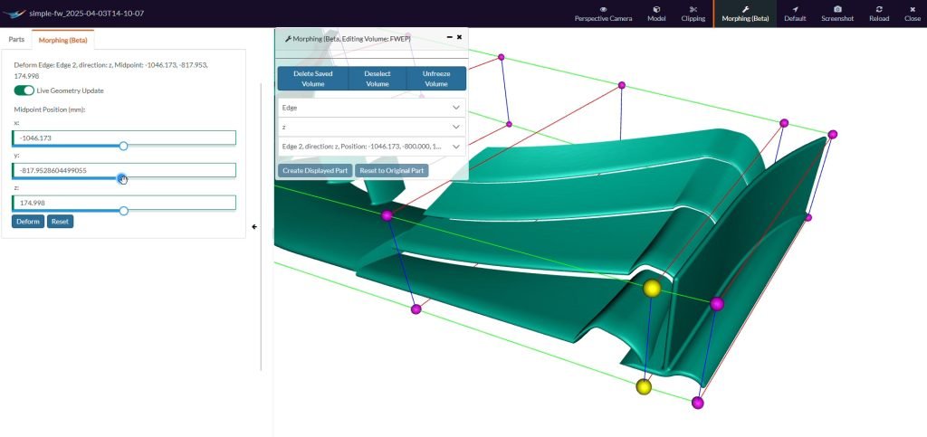Screen dimensions: 927x437
Task: Click the x position input field
Action: [x=124, y=138]
